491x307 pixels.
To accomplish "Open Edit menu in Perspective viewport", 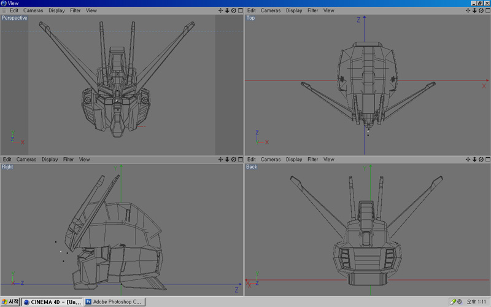I will [14, 10].
